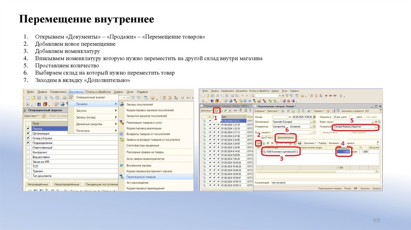
Task: Expand Продажи submenu arrow
Action: coord(116,104)
